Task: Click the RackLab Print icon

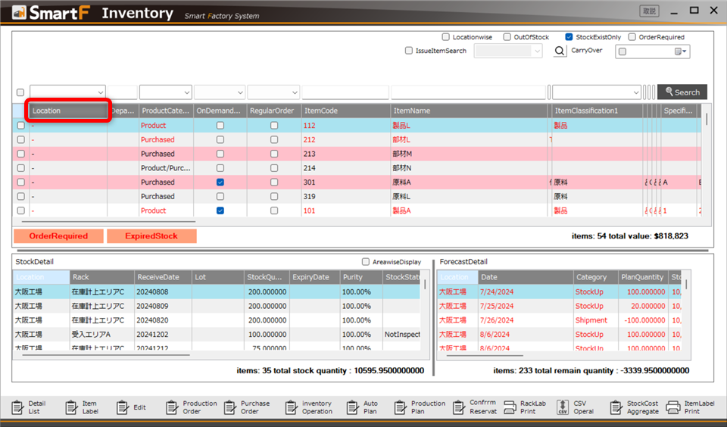Action: [510, 407]
